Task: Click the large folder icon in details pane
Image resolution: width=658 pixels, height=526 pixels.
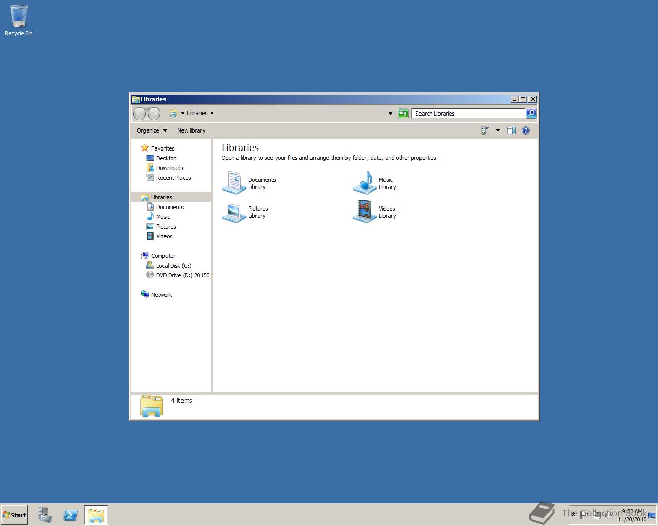Action: (x=152, y=406)
